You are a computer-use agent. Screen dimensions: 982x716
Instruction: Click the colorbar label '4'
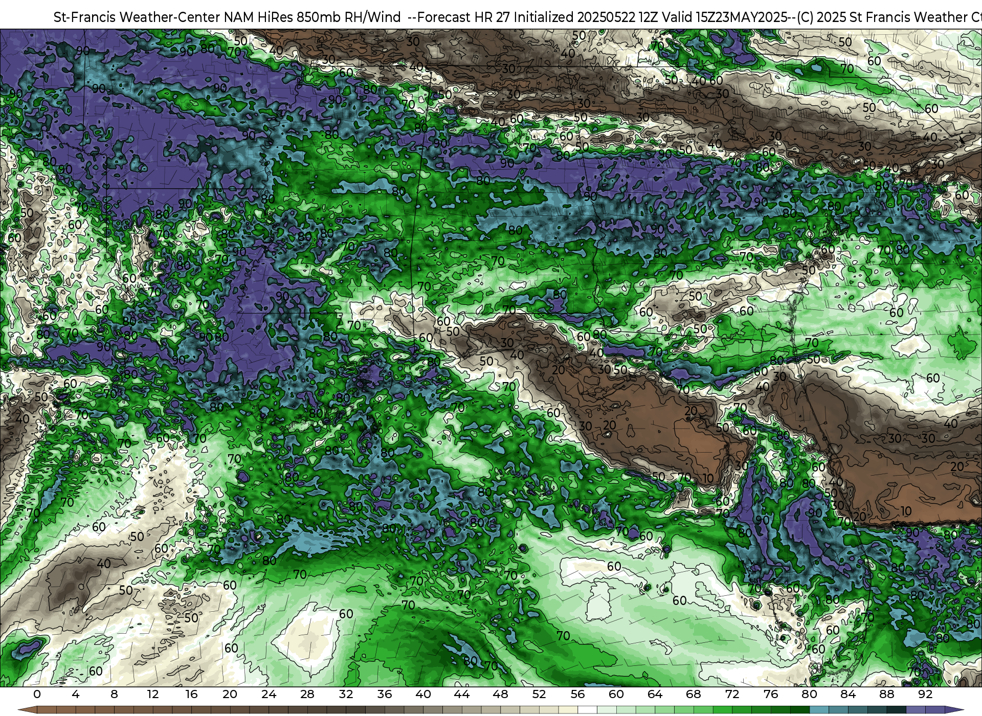click(76, 694)
